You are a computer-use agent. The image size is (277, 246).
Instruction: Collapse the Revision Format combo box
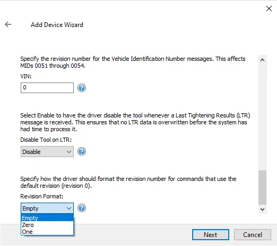tap(47, 208)
